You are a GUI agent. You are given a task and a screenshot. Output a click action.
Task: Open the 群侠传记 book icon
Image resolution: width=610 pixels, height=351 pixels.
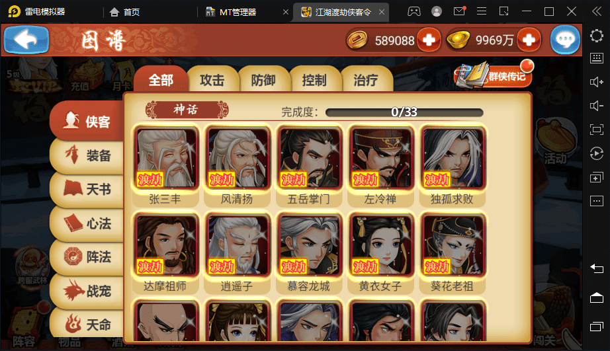click(x=493, y=74)
